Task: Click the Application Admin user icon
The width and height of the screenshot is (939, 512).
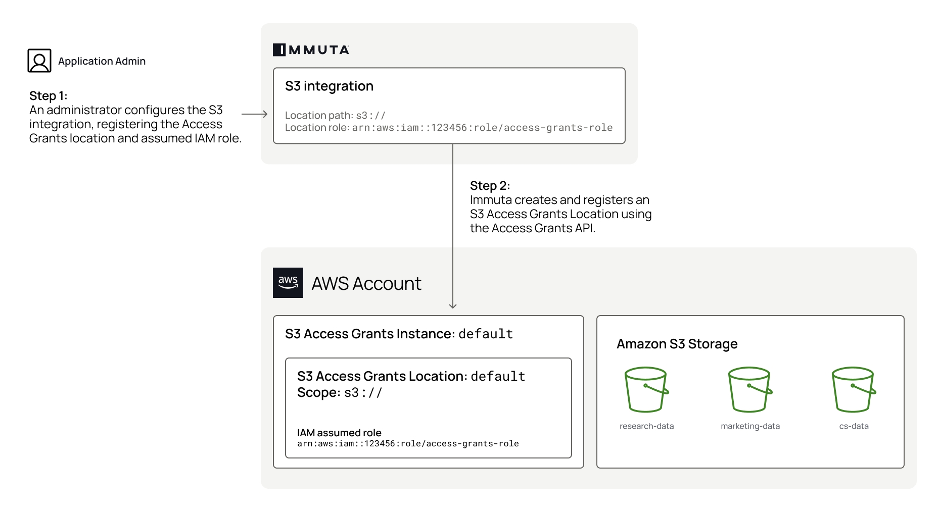Action: point(39,61)
